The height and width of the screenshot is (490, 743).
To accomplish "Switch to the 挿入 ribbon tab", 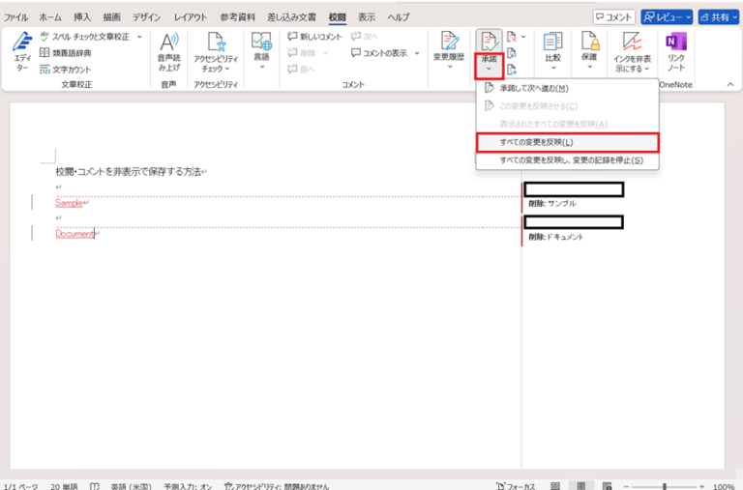I will [82, 17].
